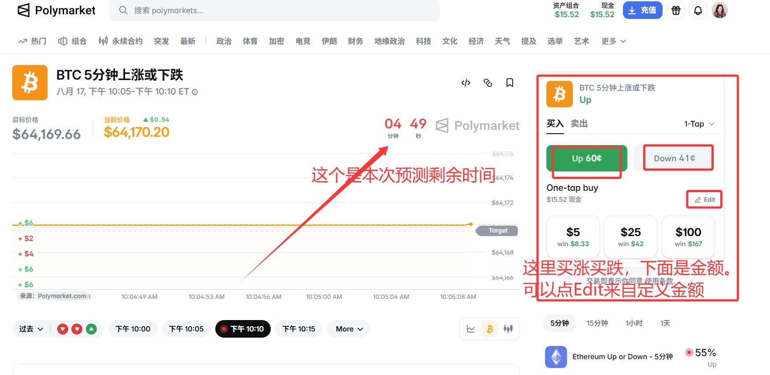Open the gift rewards icon
770x375 pixels.
tap(676, 11)
